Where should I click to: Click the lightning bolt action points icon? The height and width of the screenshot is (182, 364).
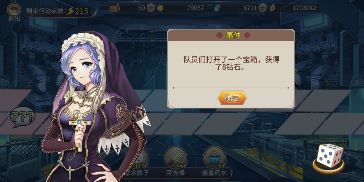pyautogui.click(x=70, y=11)
